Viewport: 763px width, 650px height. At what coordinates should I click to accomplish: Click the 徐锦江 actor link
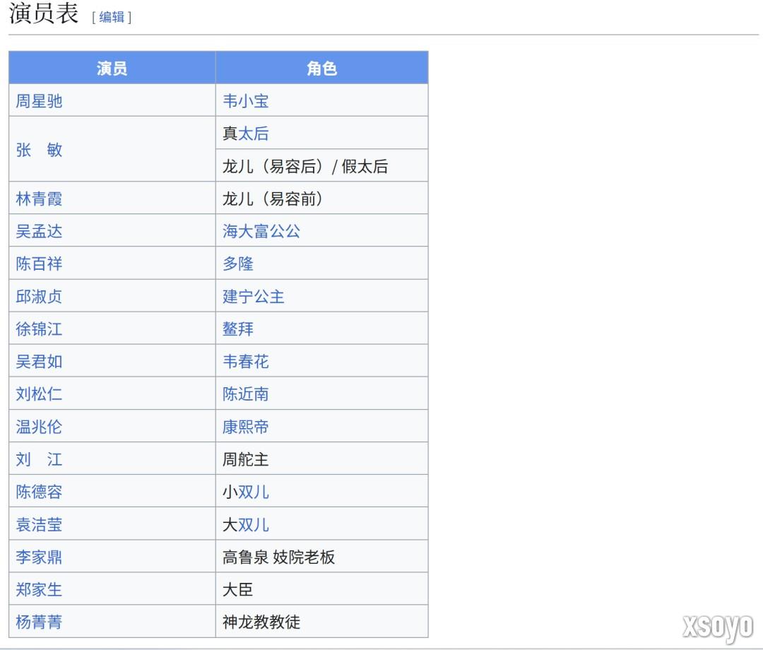click(39, 329)
